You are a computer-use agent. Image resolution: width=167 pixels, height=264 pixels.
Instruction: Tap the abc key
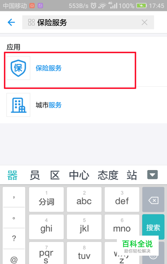click(84, 200)
